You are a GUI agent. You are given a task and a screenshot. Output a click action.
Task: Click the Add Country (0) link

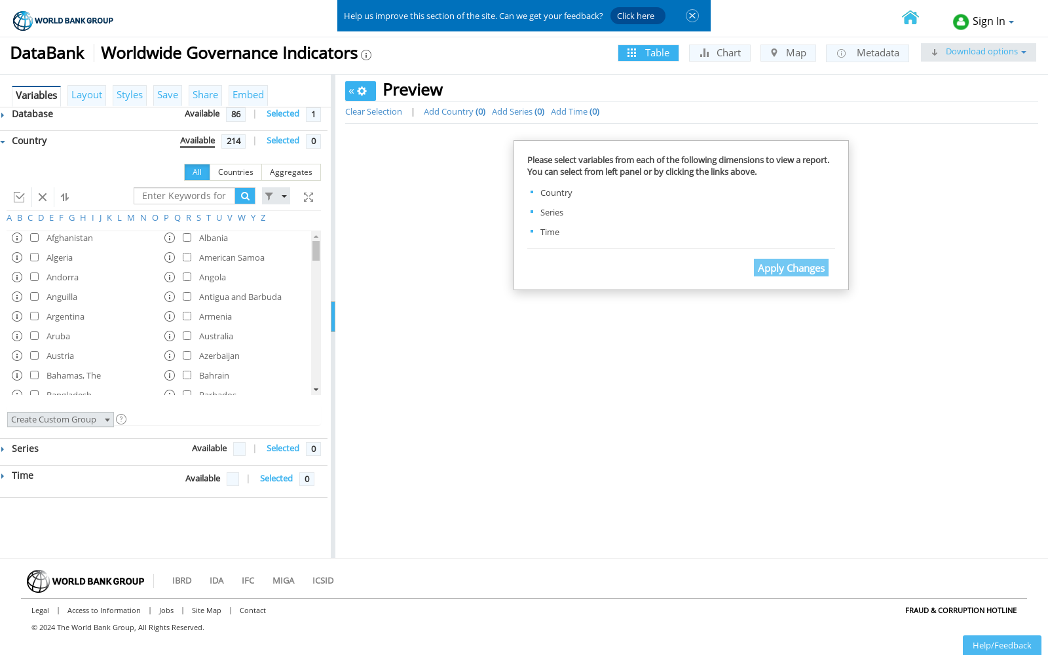(x=455, y=112)
